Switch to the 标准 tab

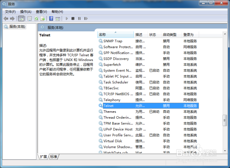54,157
